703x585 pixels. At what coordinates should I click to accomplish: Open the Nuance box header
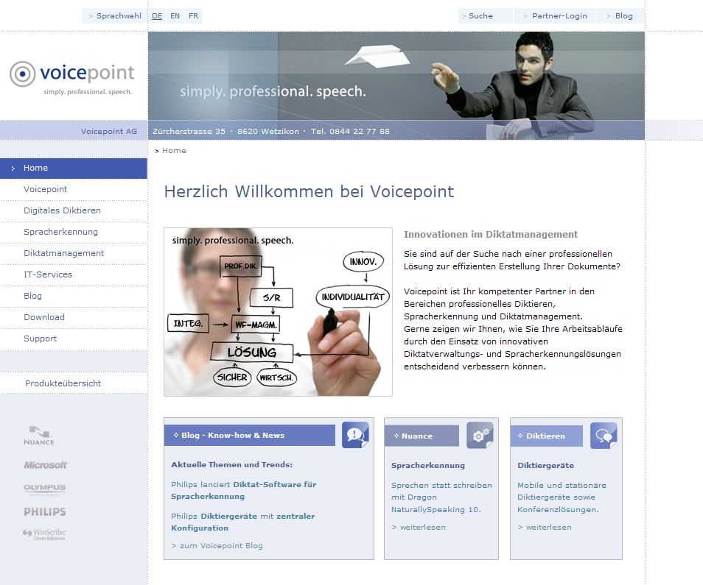tap(422, 436)
